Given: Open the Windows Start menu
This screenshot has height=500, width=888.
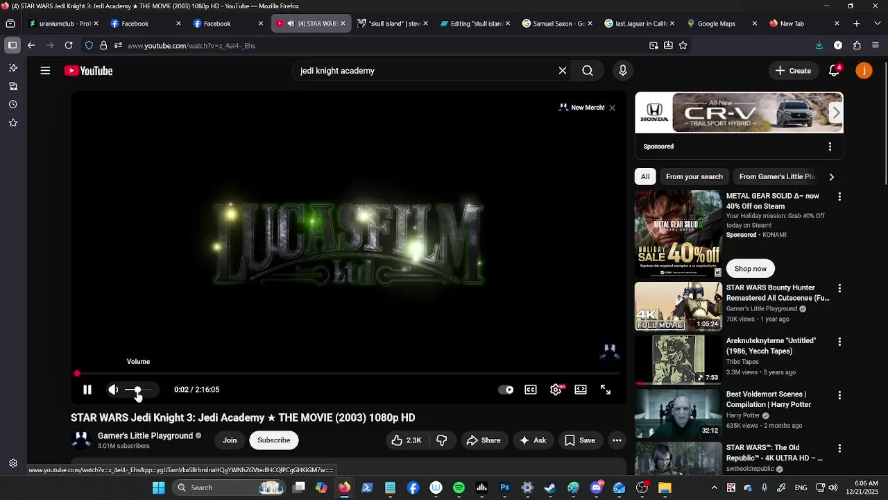Looking at the screenshot, I should (159, 487).
